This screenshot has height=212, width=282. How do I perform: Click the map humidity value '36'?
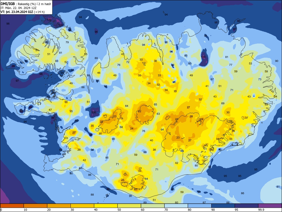[155, 61]
